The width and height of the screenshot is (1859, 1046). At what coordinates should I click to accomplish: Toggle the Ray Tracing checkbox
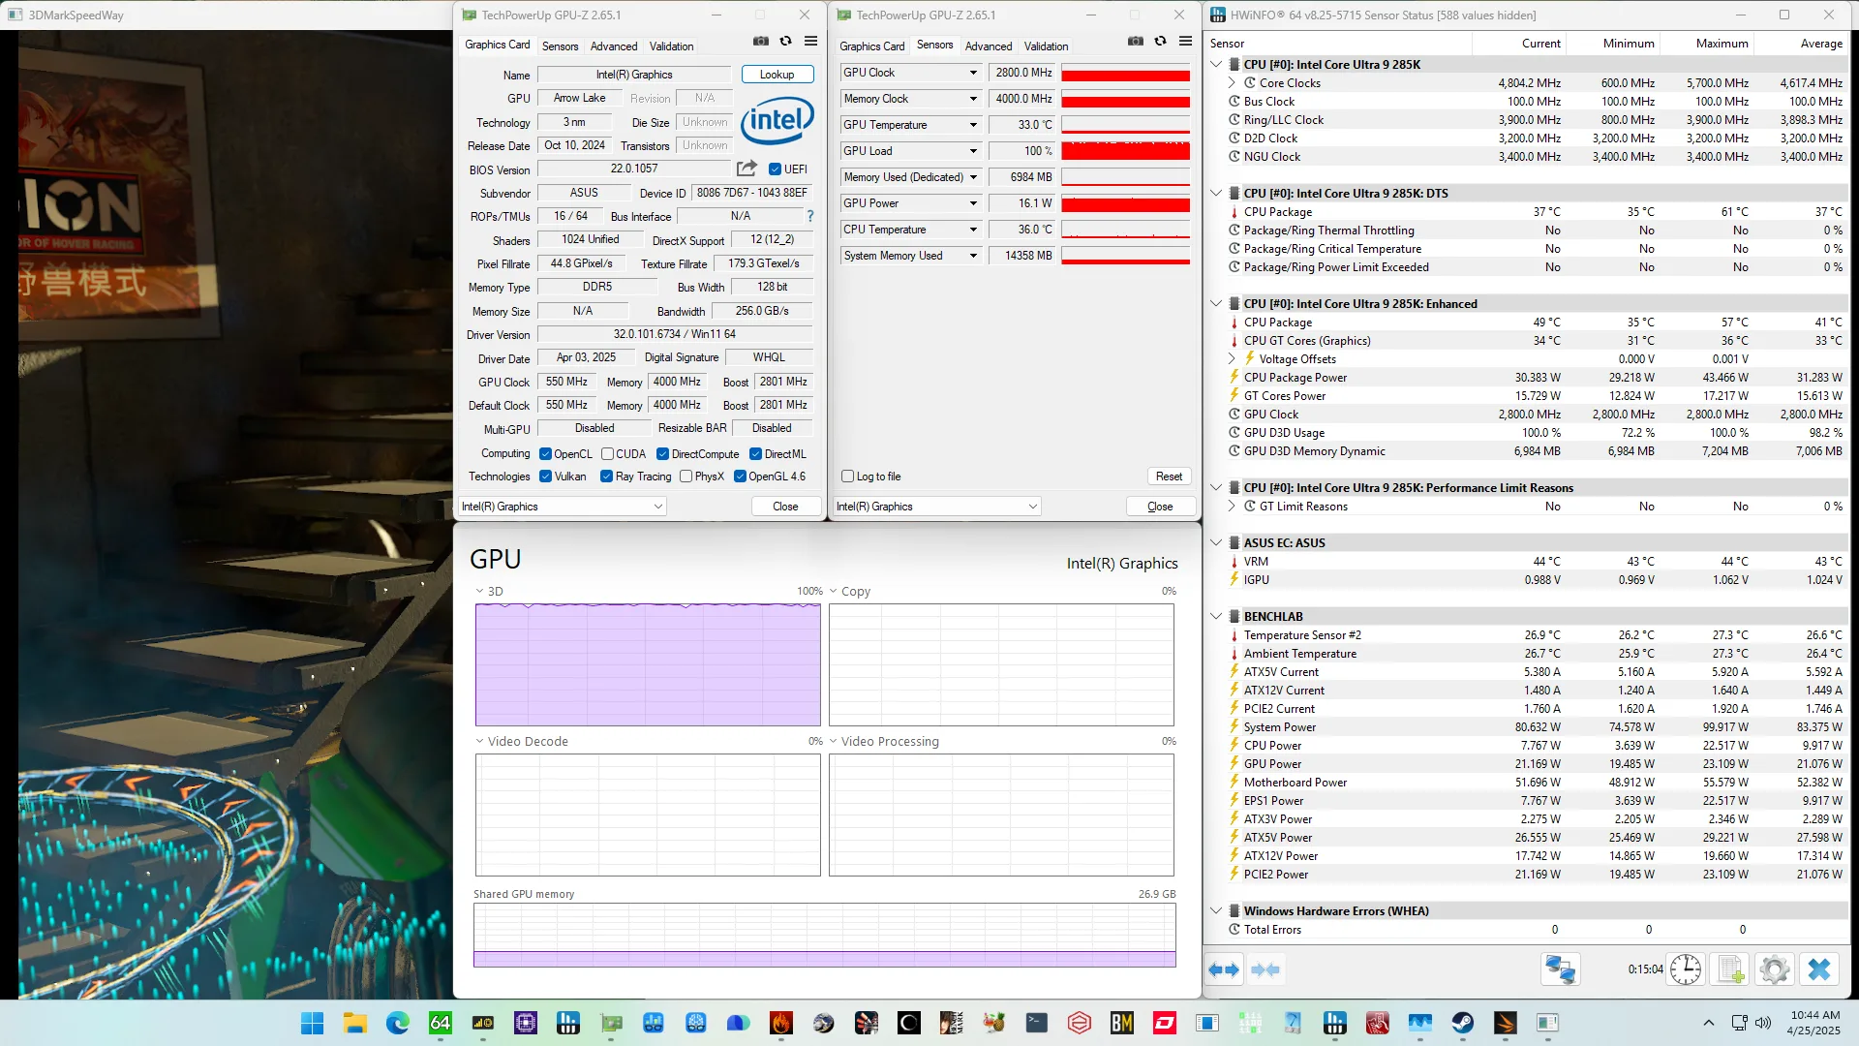[607, 477]
